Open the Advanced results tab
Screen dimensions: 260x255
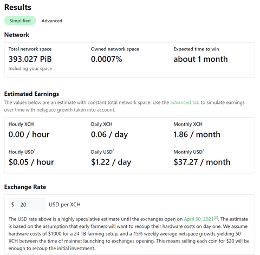(52, 21)
